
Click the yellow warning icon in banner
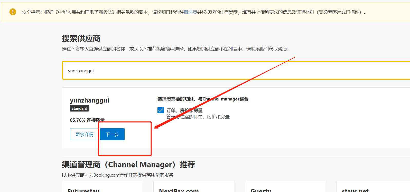(x=13, y=12)
